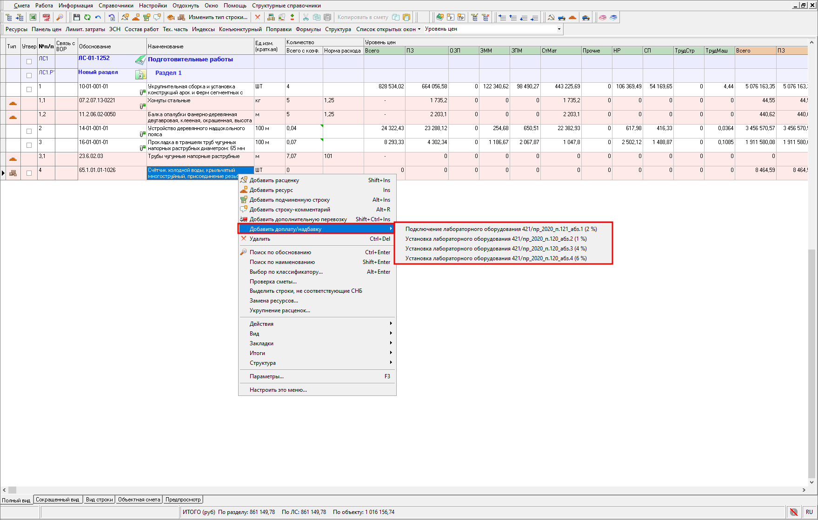This screenshot has height=520, width=818.
Task: Cut with the scissors icon
Action: pyautogui.click(x=306, y=17)
